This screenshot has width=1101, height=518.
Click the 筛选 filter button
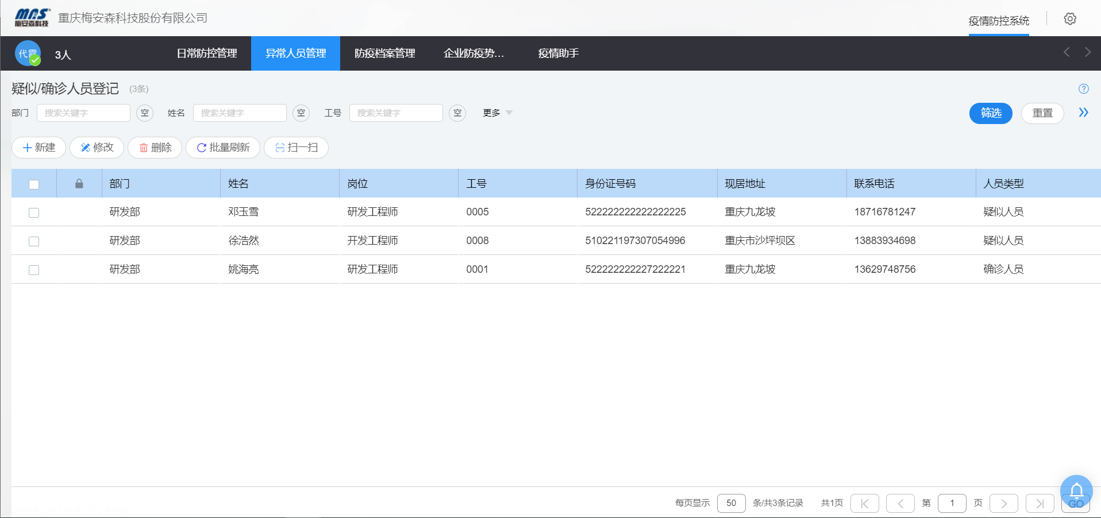[990, 113]
